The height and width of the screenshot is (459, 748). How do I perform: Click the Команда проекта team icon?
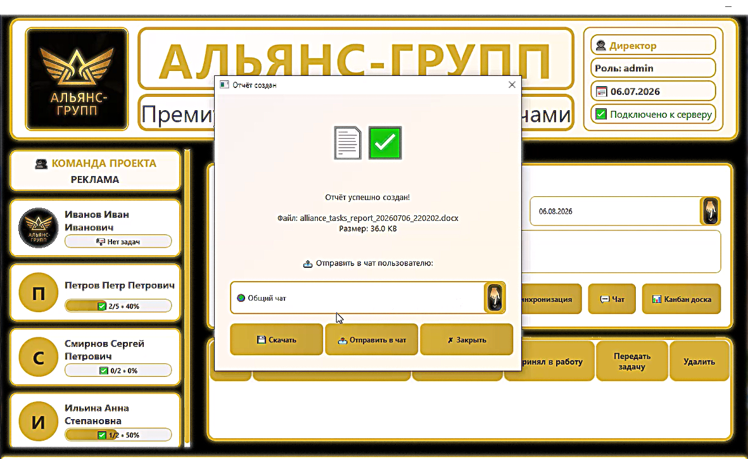pyautogui.click(x=42, y=163)
